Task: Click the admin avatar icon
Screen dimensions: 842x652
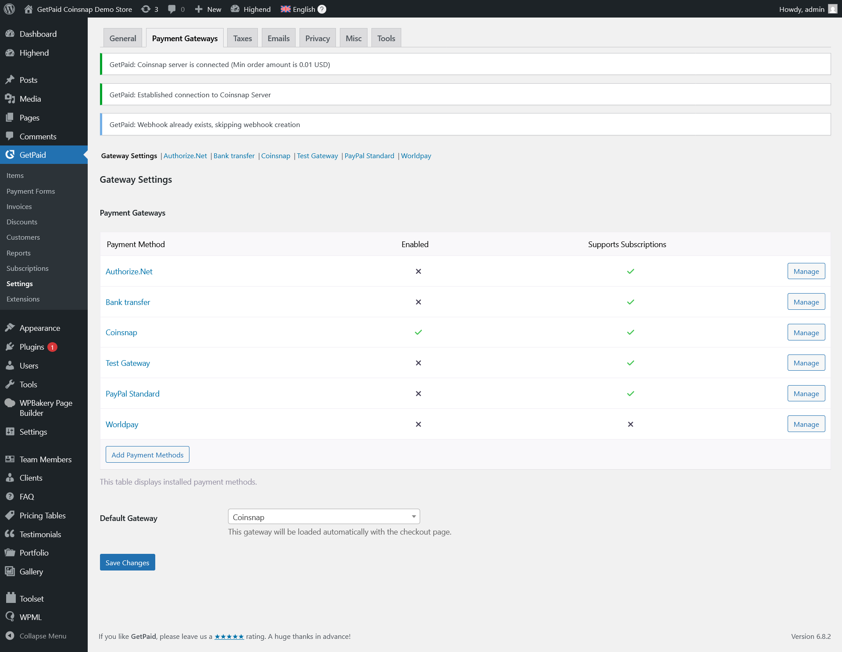Action: 832,9
